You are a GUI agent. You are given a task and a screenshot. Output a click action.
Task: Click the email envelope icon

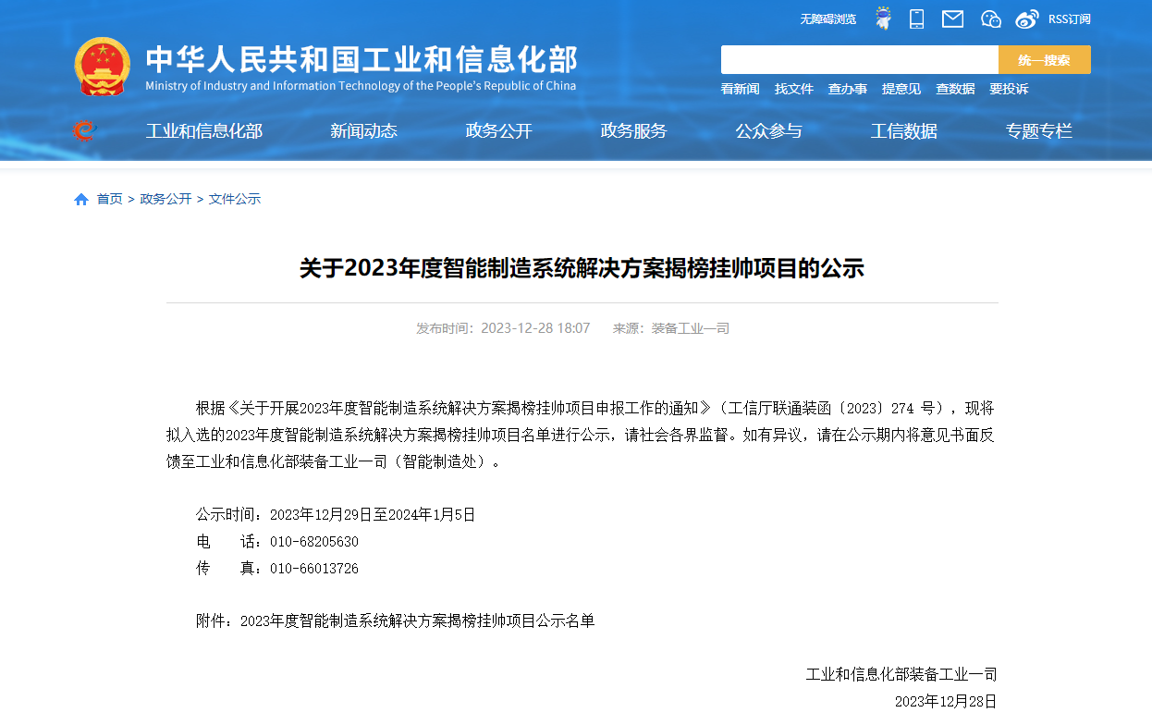pos(952,18)
